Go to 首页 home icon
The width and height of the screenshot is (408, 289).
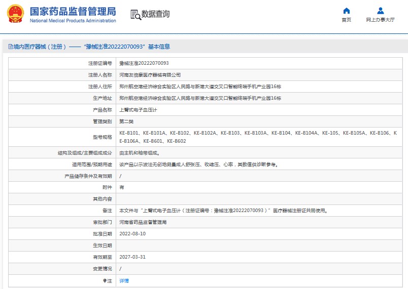click(x=346, y=11)
